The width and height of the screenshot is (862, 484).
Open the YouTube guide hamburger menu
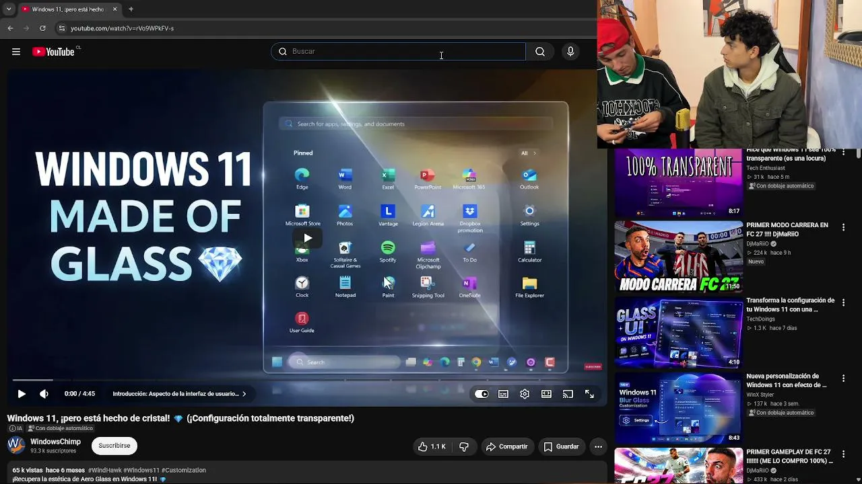16,52
